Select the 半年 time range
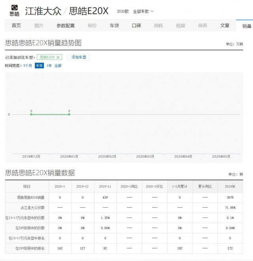The image size is (253, 261). pyautogui.click(x=39, y=65)
